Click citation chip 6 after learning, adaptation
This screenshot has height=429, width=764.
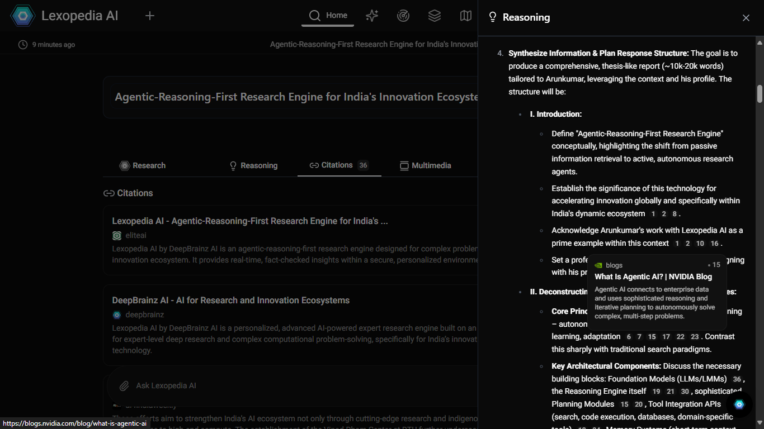629,337
